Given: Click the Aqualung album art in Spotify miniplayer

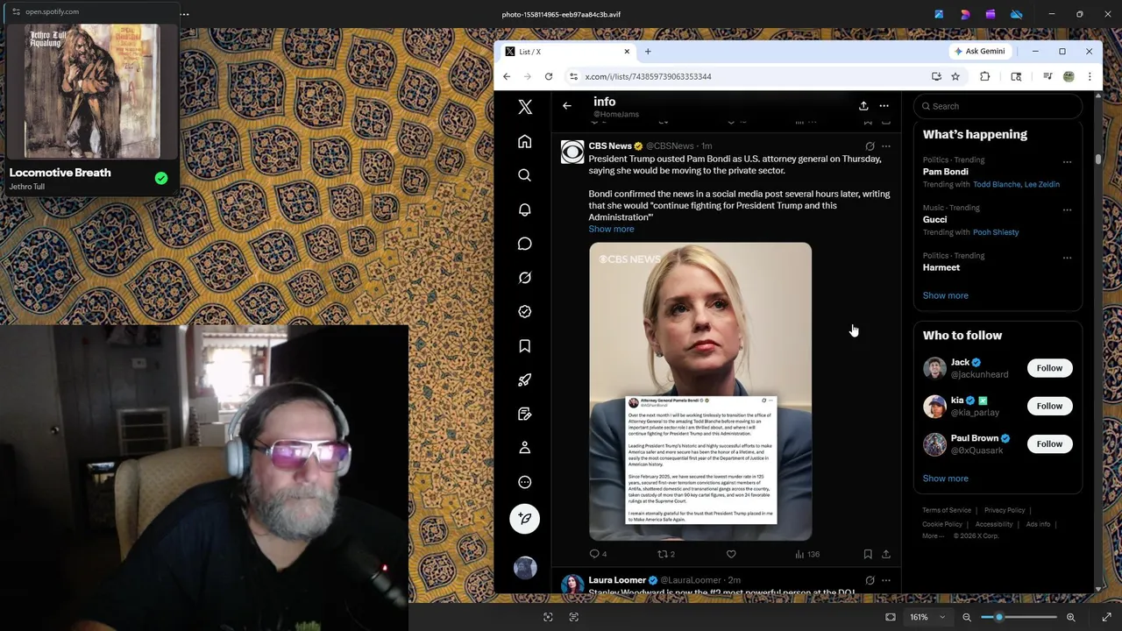Looking at the screenshot, I should click(x=92, y=91).
